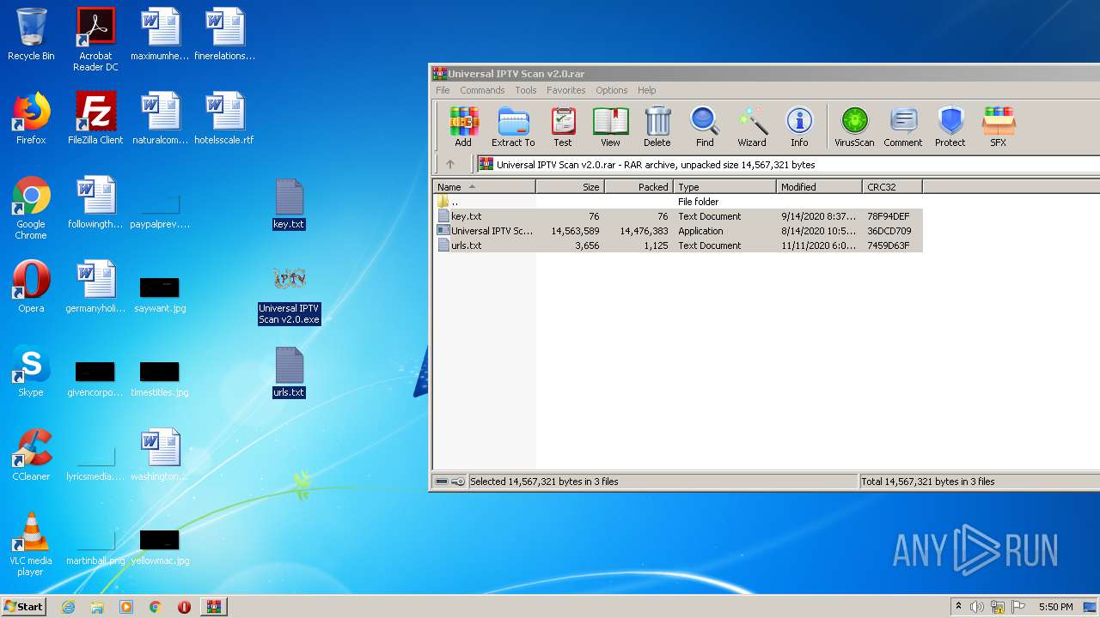The width and height of the screenshot is (1100, 618).
Task: Run the Test archive tool
Action: (x=563, y=127)
